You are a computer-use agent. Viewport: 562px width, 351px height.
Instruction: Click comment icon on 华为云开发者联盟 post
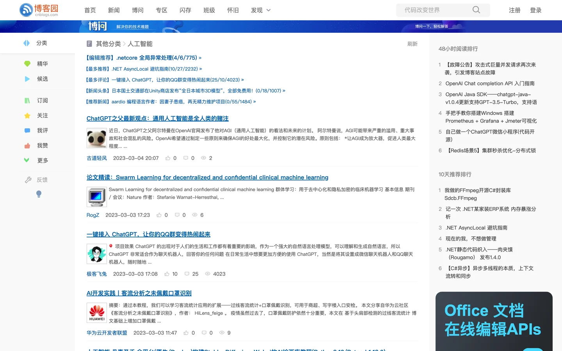click(x=204, y=333)
